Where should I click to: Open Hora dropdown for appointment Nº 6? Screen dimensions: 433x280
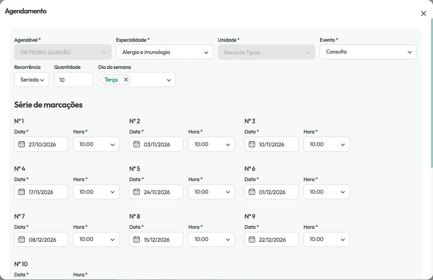click(x=327, y=192)
